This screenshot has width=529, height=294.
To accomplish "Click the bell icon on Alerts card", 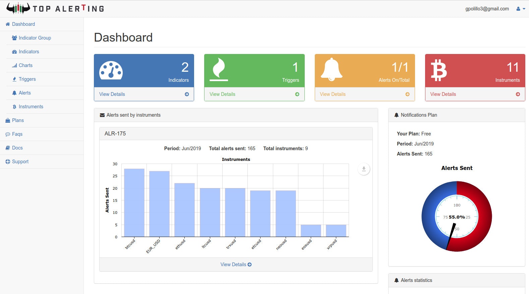I will coord(332,69).
